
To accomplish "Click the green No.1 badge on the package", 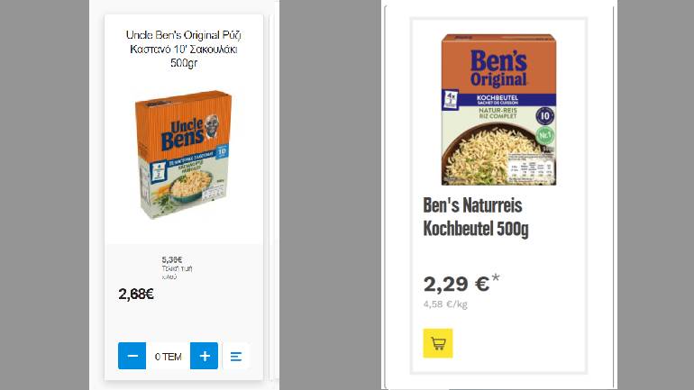I will coord(543,137).
